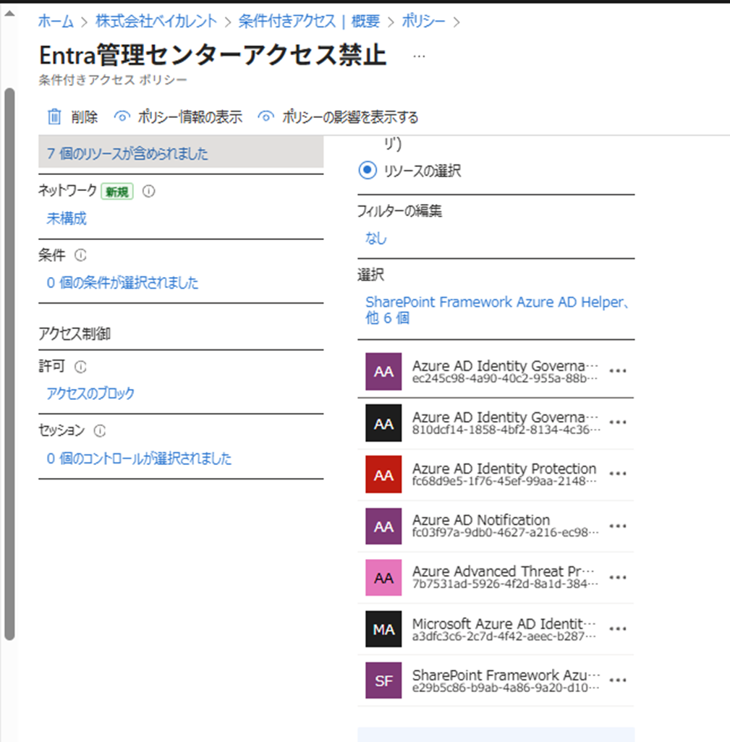The height and width of the screenshot is (742, 730).
Task: Click the policy title Entra管理センターアクセス禁止
Action: [213, 56]
